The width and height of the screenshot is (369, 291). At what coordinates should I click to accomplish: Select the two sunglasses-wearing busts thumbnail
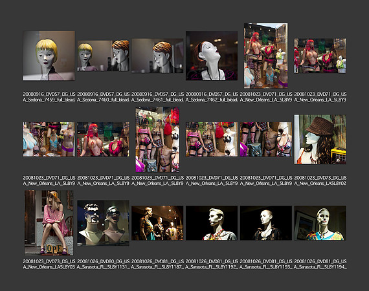[103, 223]
